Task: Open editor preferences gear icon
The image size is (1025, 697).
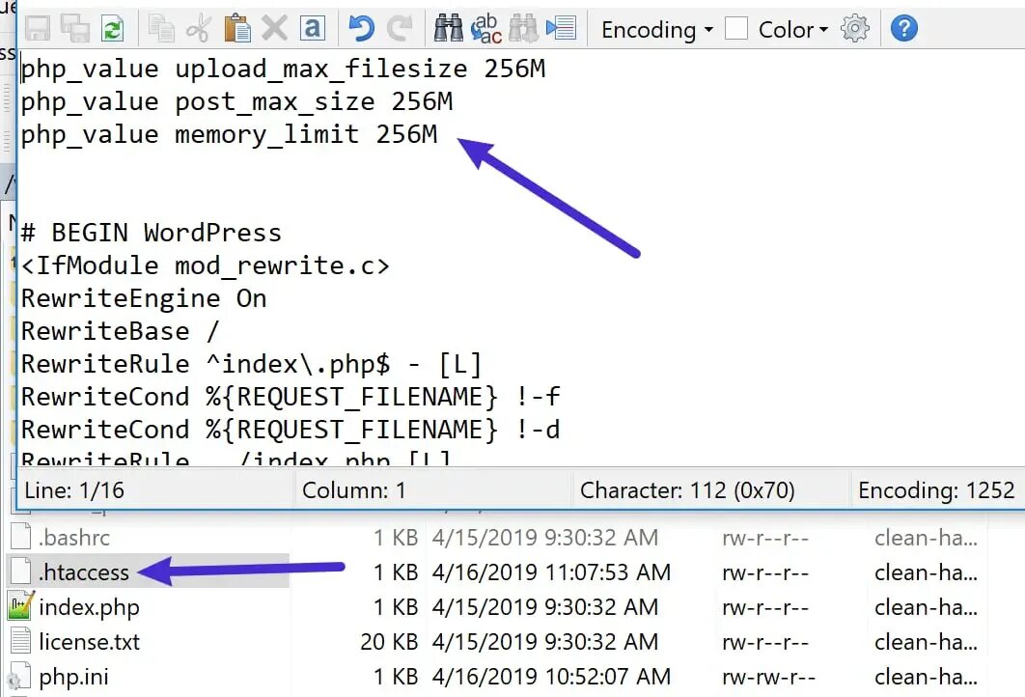Action: pos(855,29)
